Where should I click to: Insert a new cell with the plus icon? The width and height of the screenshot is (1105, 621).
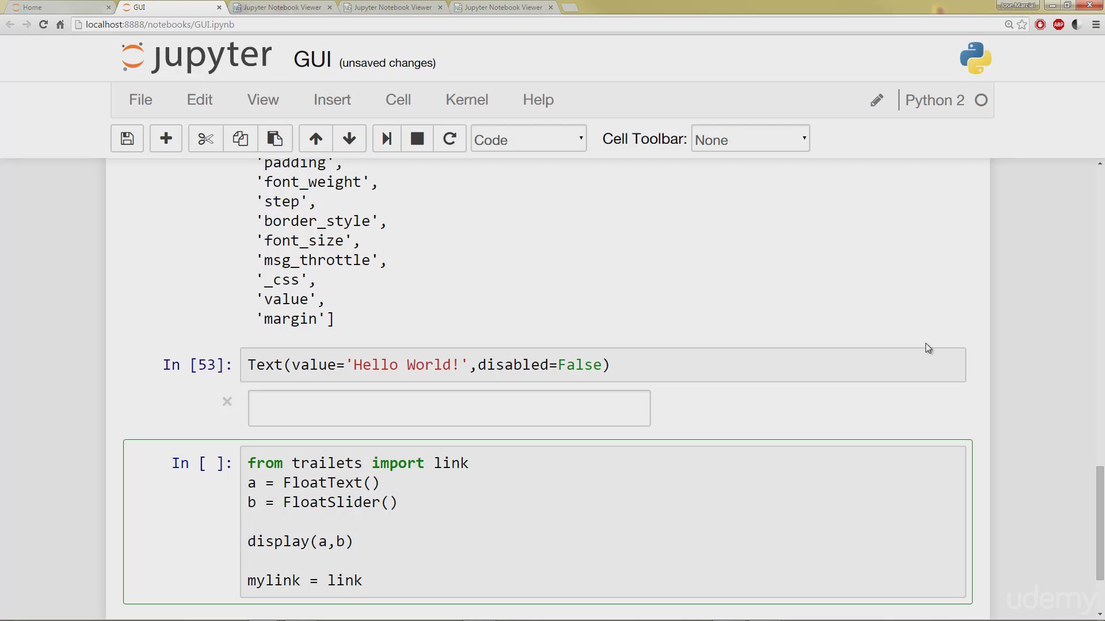click(166, 139)
